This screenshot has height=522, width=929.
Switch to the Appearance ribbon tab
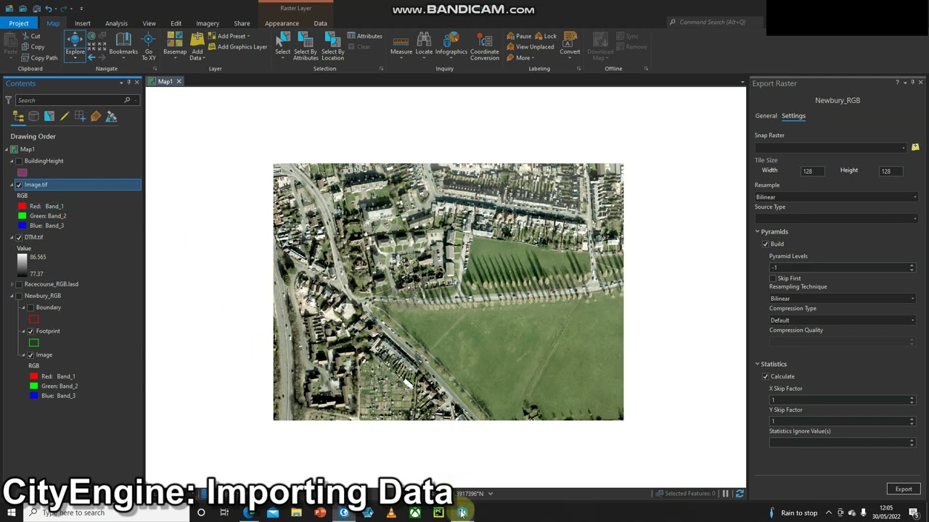(282, 23)
